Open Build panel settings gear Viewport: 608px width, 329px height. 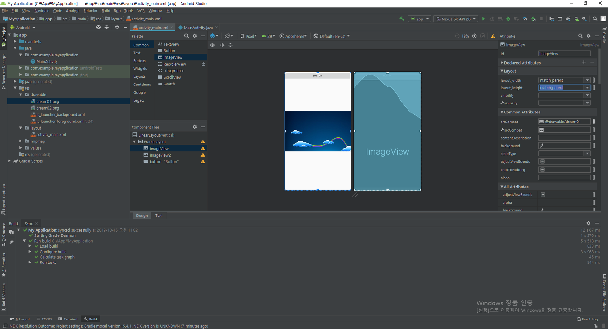pos(589,223)
